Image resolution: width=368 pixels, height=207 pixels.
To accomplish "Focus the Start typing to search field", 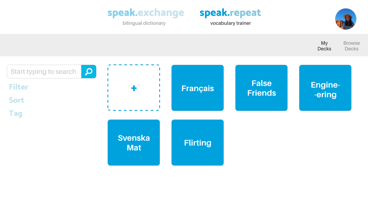I will tap(44, 71).
